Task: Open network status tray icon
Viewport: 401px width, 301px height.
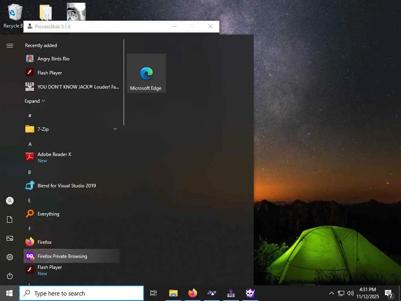Action: [341, 293]
